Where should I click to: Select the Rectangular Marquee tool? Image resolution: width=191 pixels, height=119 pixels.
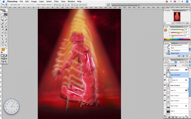2,15
